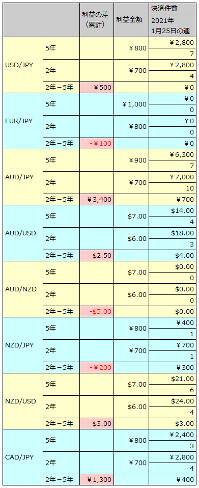Click the ¥1,000 EUR/JPY profit amount cell
Image resolution: width=199 pixels, height=488 pixels.
pos(131,104)
